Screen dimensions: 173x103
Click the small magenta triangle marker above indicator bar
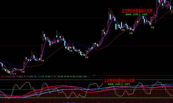94,75
